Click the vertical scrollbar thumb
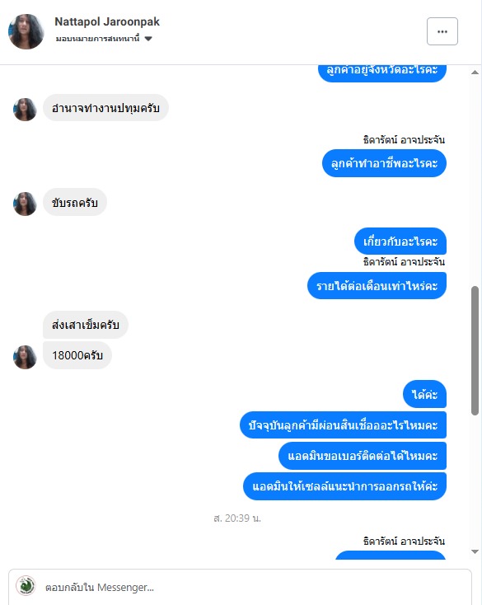 click(475, 351)
